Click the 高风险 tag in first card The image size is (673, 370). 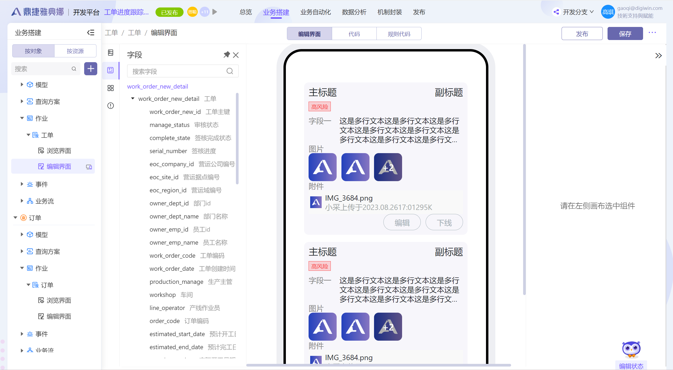coord(320,107)
